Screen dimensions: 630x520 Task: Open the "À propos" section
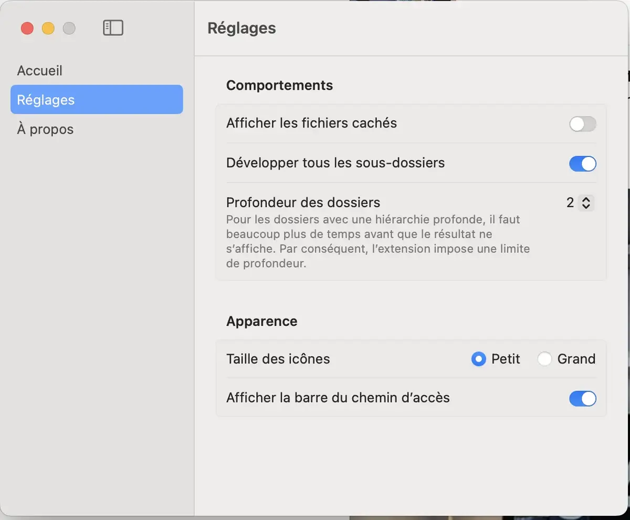[x=45, y=129]
